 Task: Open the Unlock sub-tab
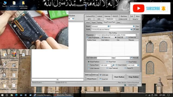click(88, 22)
